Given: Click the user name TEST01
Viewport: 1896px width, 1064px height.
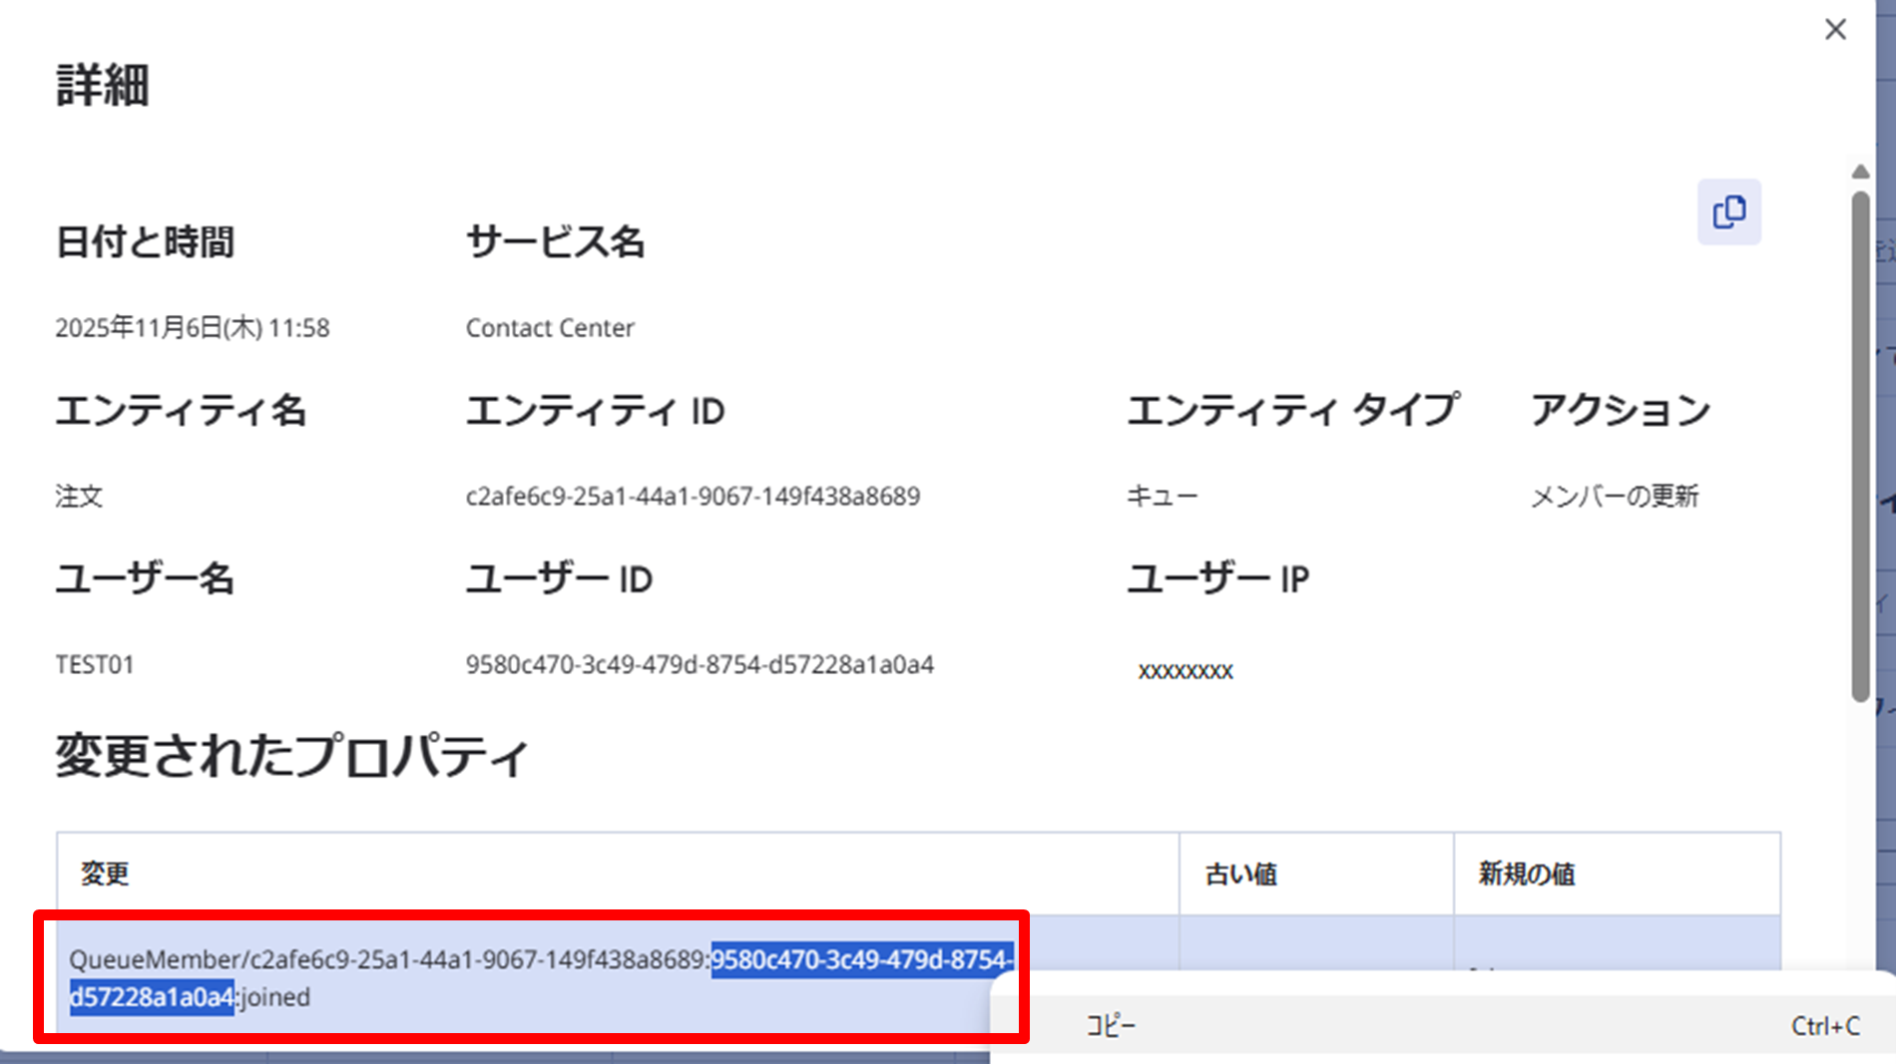Looking at the screenshot, I should [95, 665].
